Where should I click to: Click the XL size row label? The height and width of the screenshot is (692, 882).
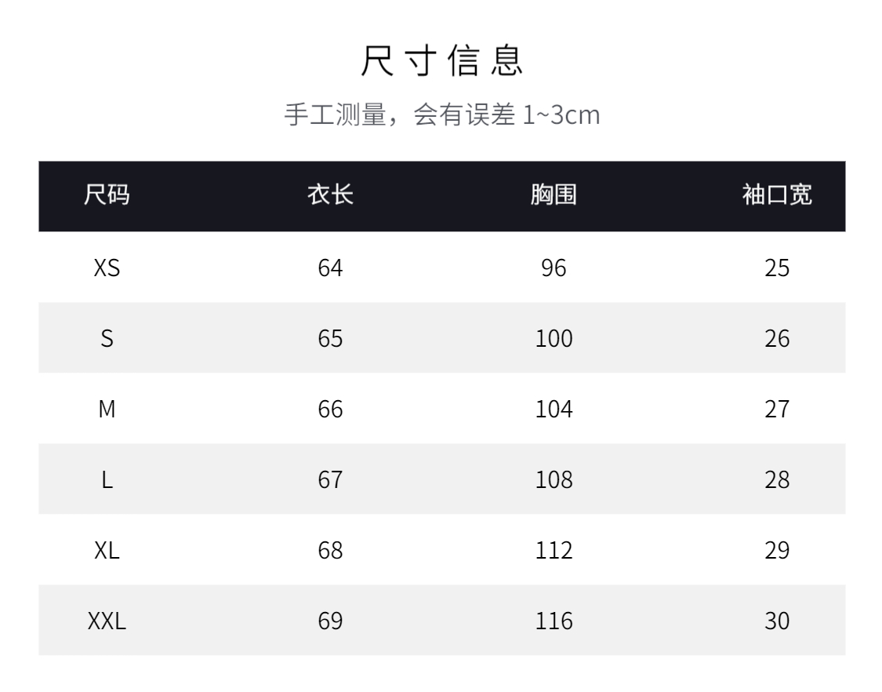(x=107, y=551)
